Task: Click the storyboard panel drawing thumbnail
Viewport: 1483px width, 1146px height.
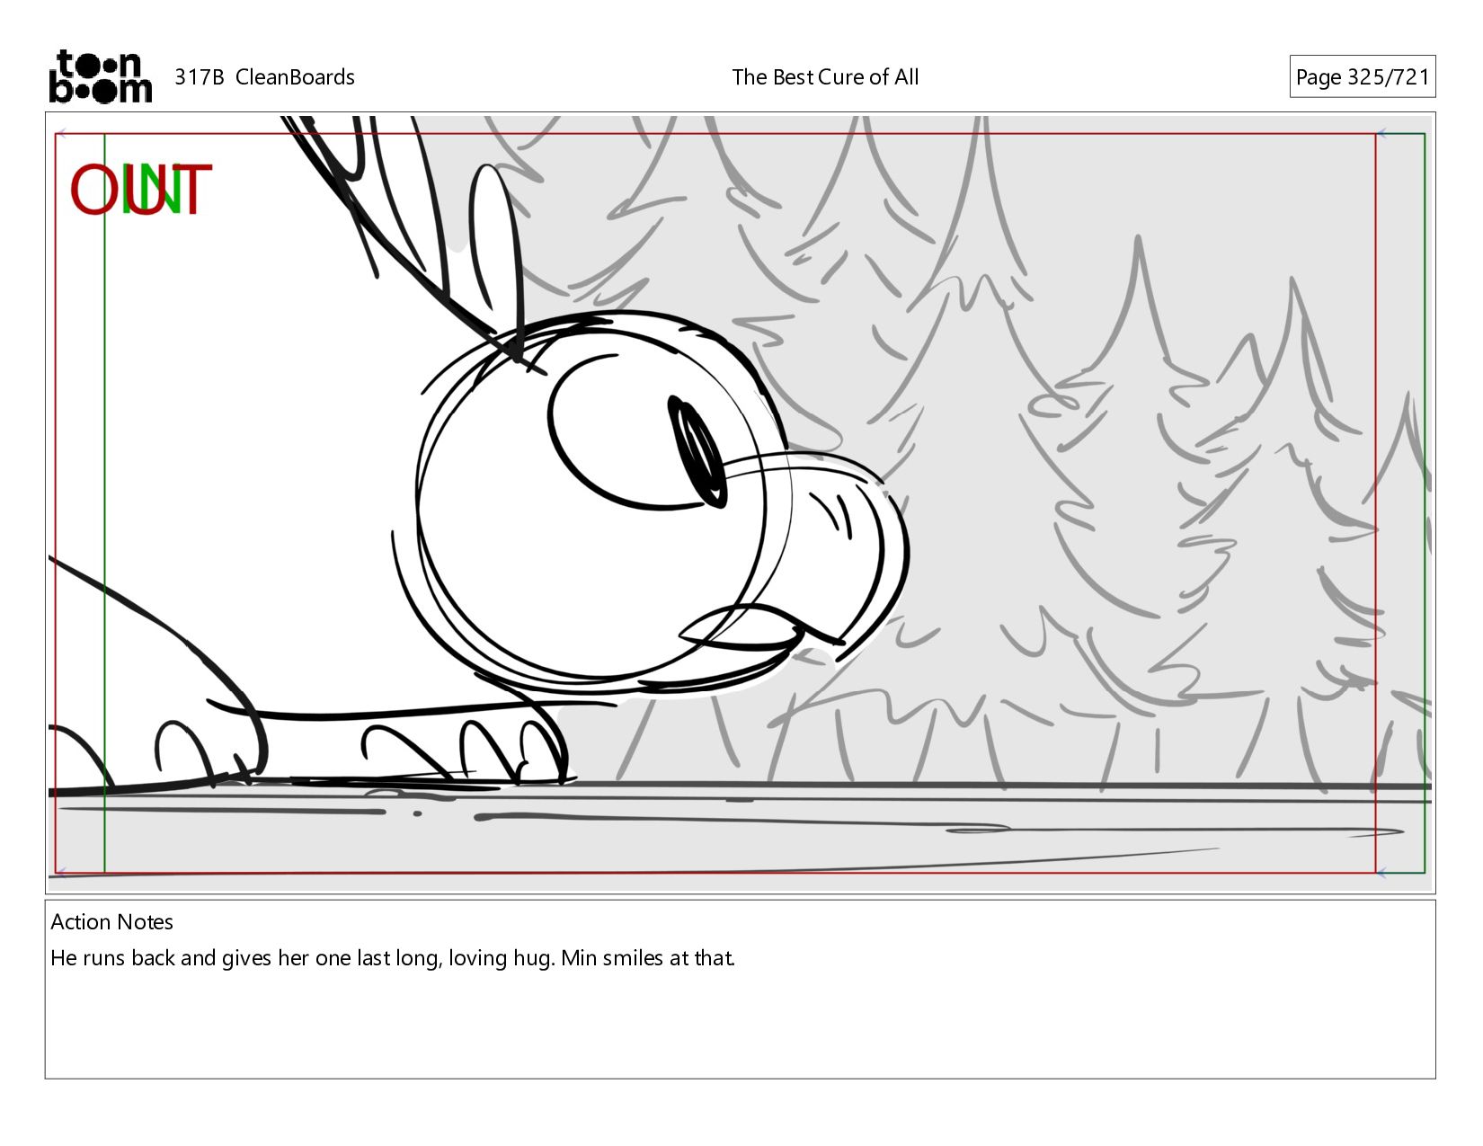Action: (x=741, y=503)
